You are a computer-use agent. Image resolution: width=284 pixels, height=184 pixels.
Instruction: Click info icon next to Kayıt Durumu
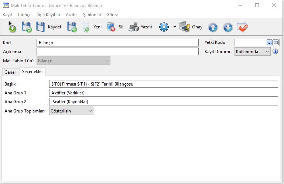tap(275, 52)
